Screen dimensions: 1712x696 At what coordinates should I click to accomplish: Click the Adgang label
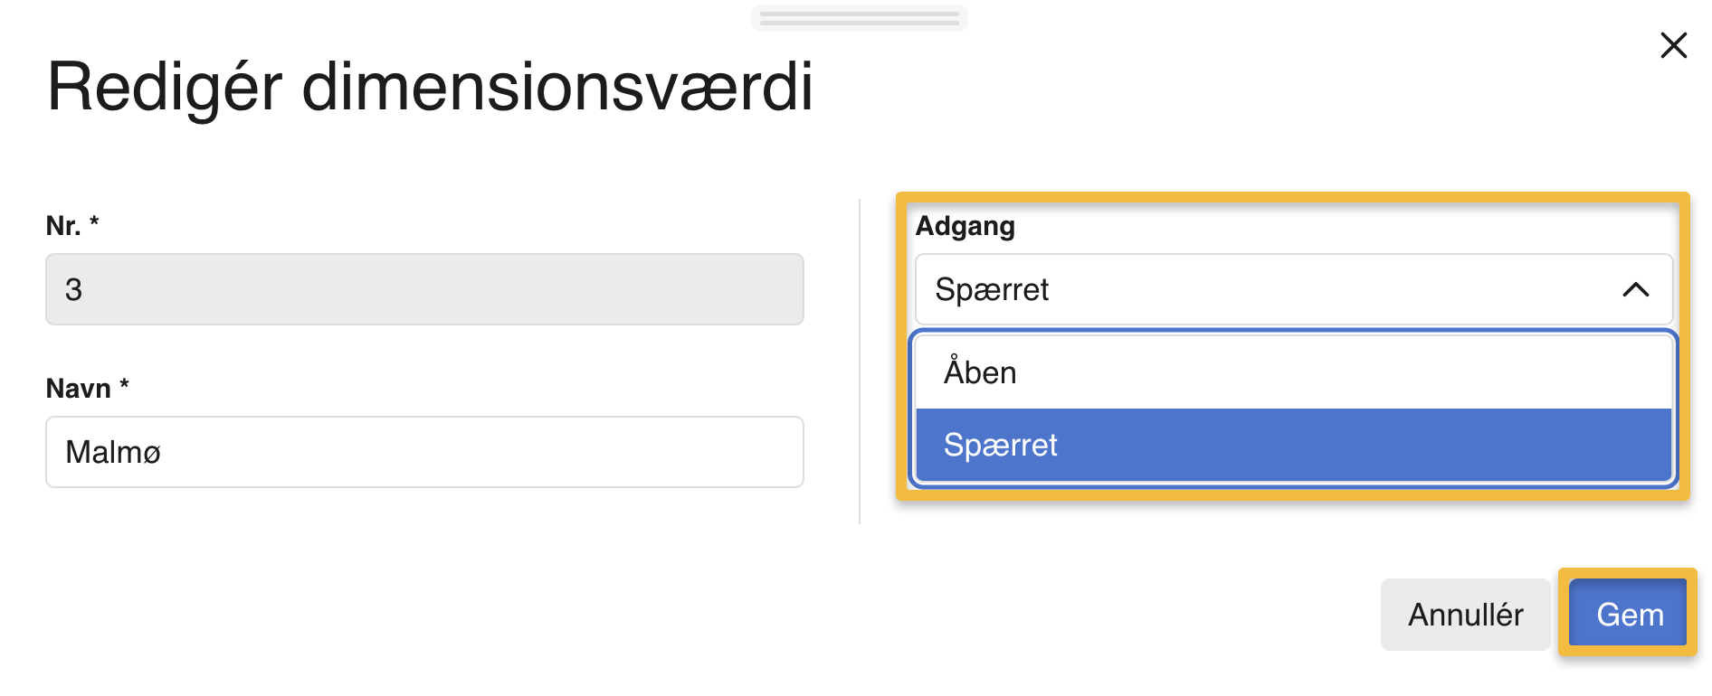tap(966, 226)
